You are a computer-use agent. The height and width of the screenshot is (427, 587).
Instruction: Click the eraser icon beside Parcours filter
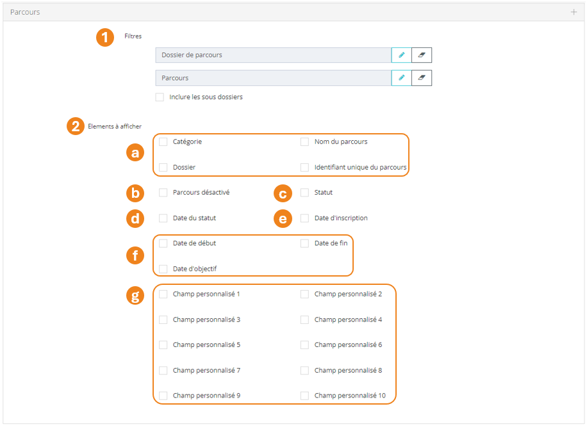[x=421, y=78]
